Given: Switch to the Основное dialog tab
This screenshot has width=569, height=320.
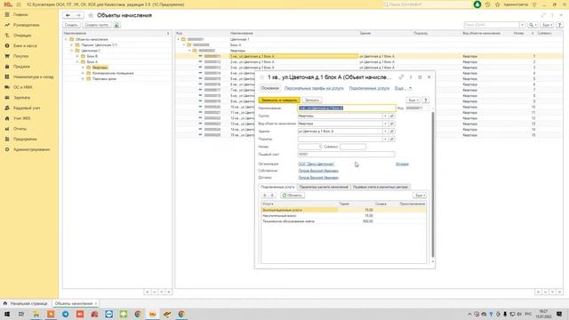Looking at the screenshot, I should coord(270,88).
